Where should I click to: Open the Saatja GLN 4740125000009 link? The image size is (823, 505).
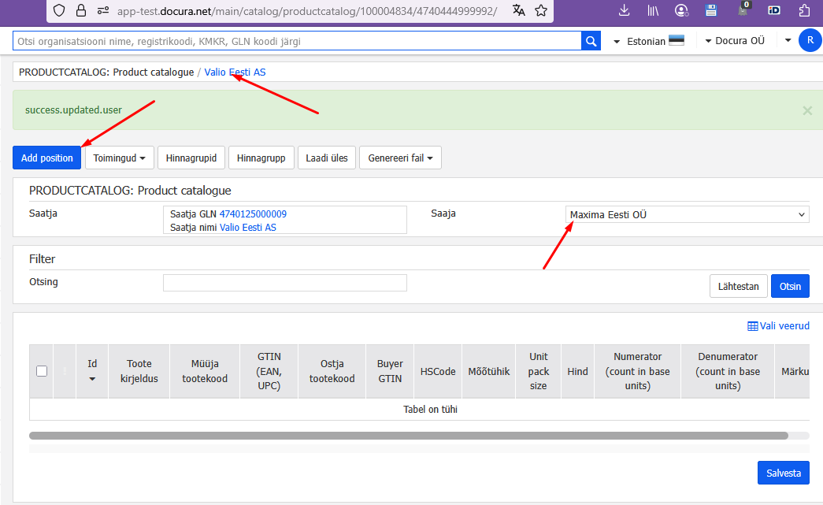pos(253,214)
